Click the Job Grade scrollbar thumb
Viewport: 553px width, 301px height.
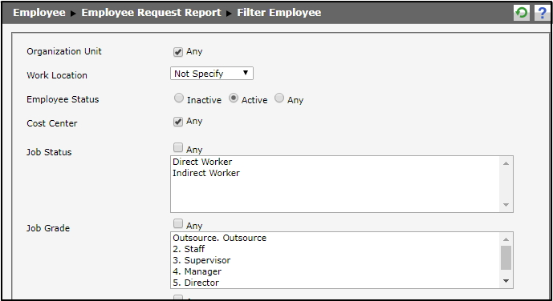506,258
